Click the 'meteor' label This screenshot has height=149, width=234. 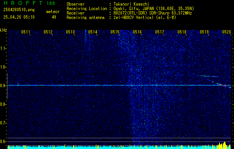click(53, 12)
